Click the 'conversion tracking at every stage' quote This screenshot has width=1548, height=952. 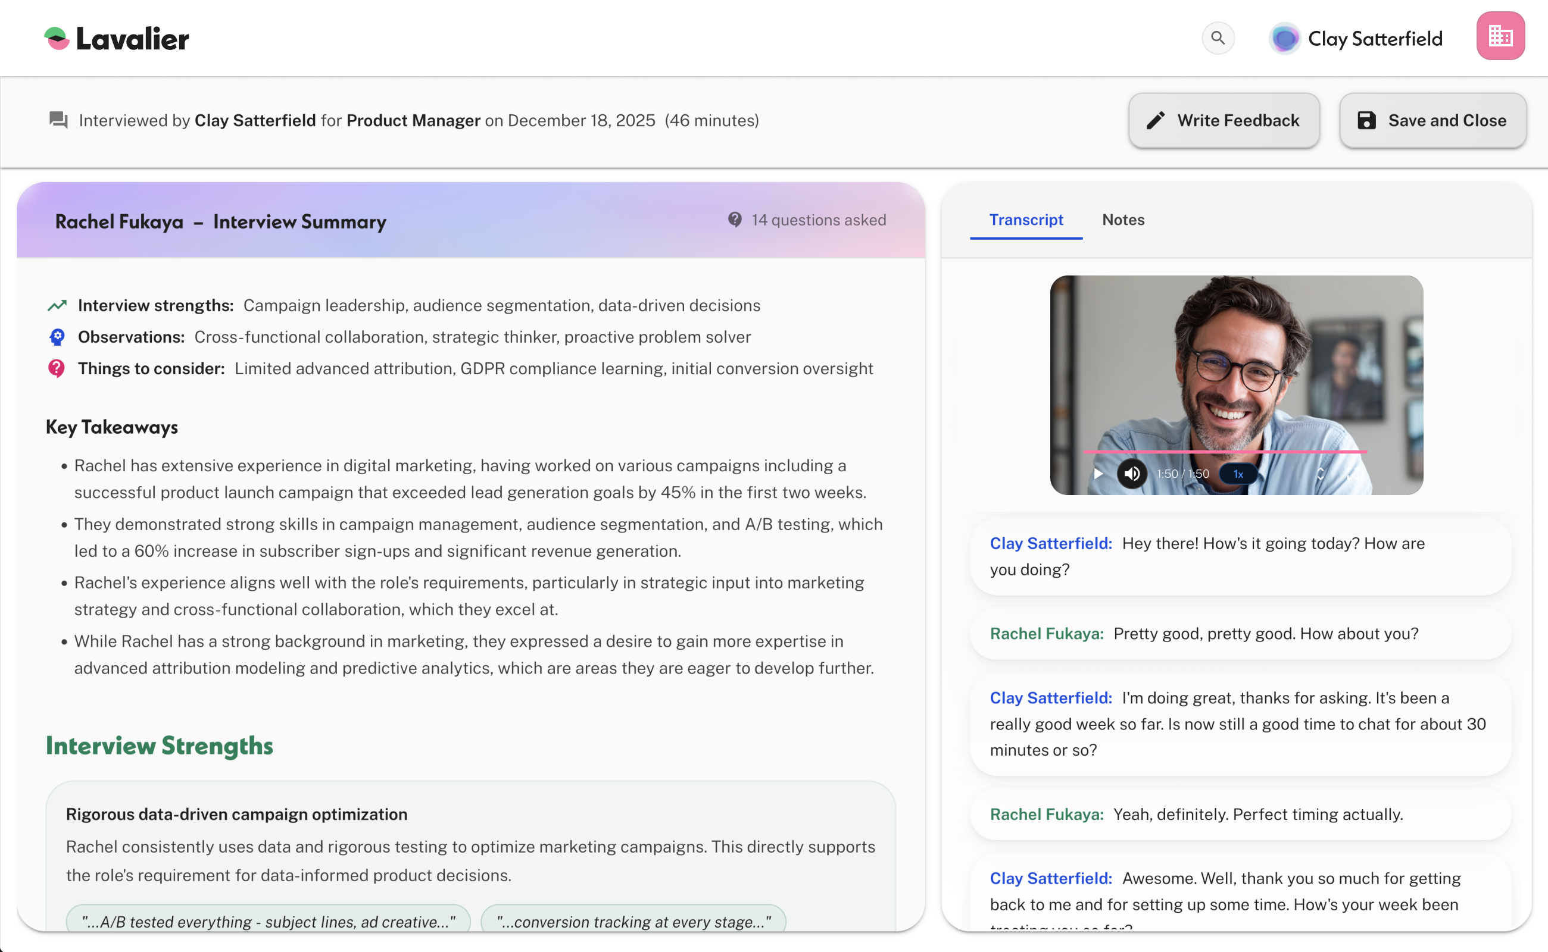(632, 921)
